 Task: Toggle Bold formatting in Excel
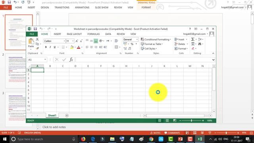[x=46, y=47]
